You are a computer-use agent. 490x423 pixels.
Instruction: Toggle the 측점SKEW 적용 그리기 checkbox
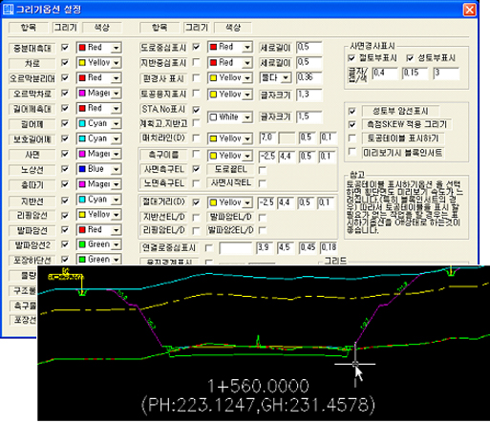pyautogui.click(x=352, y=124)
